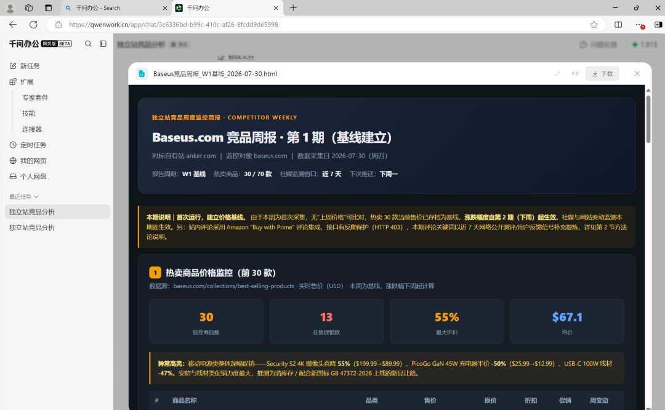
Task: Open browser profile avatar icon
Action: click(x=10, y=7)
